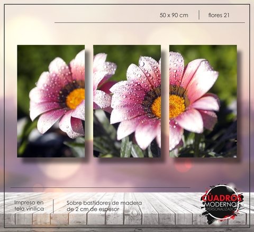Click yellow flower center in right panel
The width and height of the screenshot is (254, 232).
(x=177, y=106)
